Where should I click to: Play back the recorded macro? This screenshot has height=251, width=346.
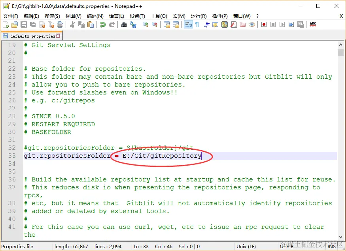tap(282, 25)
